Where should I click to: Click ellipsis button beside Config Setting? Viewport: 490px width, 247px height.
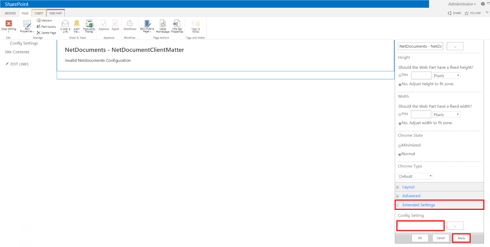(455, 226)
